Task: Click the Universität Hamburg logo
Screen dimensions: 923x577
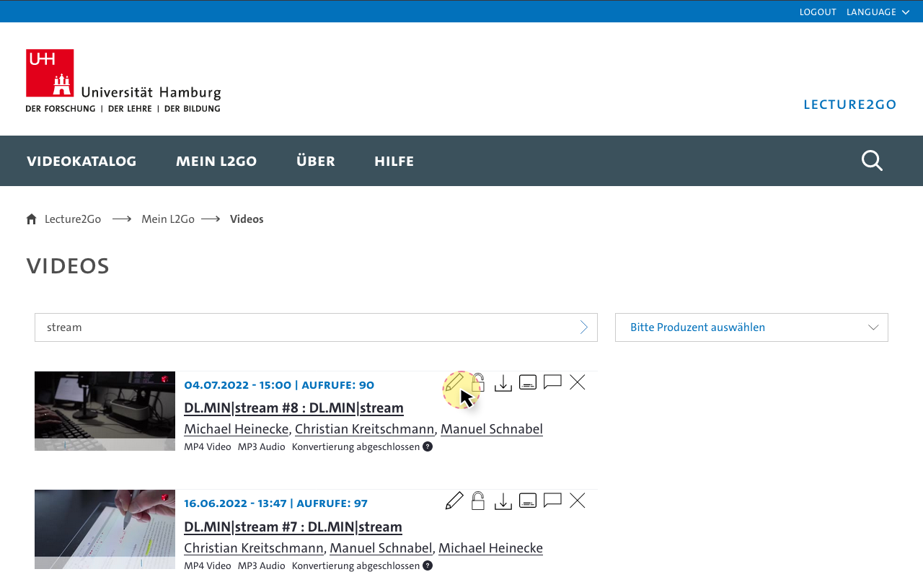Action: pyautogui.click(x=123, y=81)
